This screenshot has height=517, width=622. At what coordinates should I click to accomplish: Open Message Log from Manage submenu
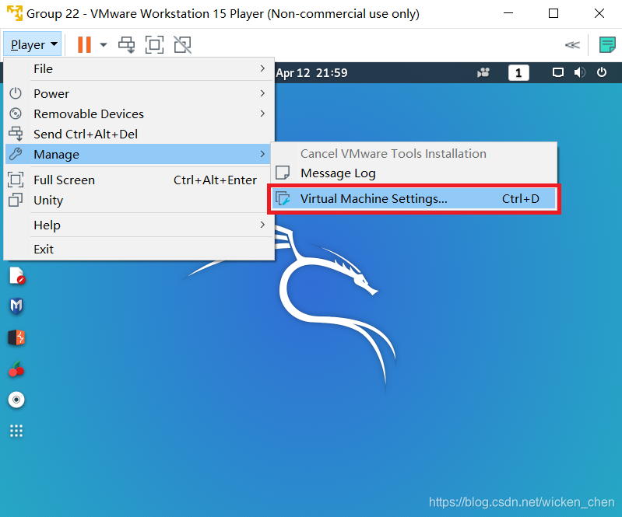tap(413, 173)
